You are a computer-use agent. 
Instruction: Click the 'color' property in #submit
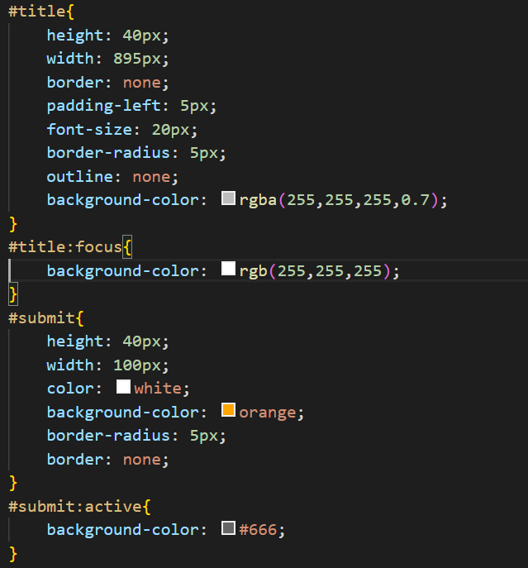click(70, 389)
